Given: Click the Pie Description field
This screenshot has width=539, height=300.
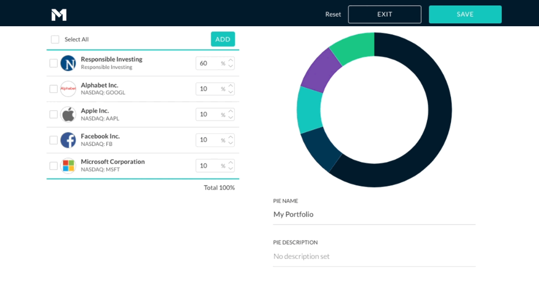Looking at the screenshot, I should click(374, 256).
